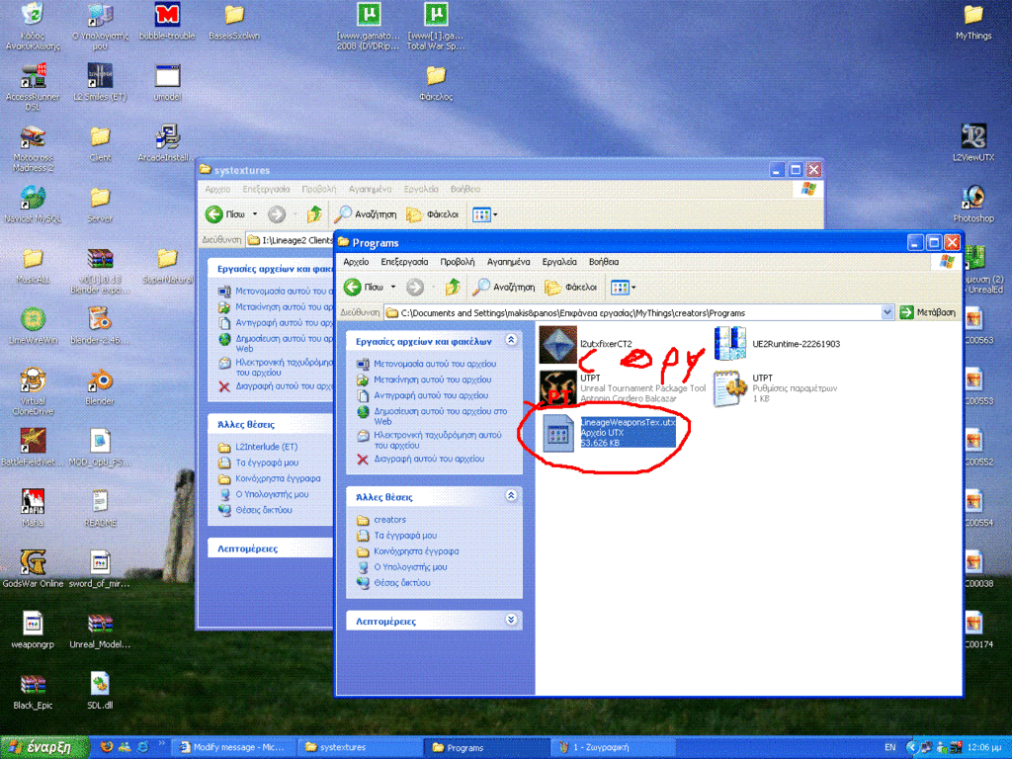Screen dimensions: 1012x759
Task: Click Αναζήτηση search in Programs window toolbar
Action: [x=504, y=287]
